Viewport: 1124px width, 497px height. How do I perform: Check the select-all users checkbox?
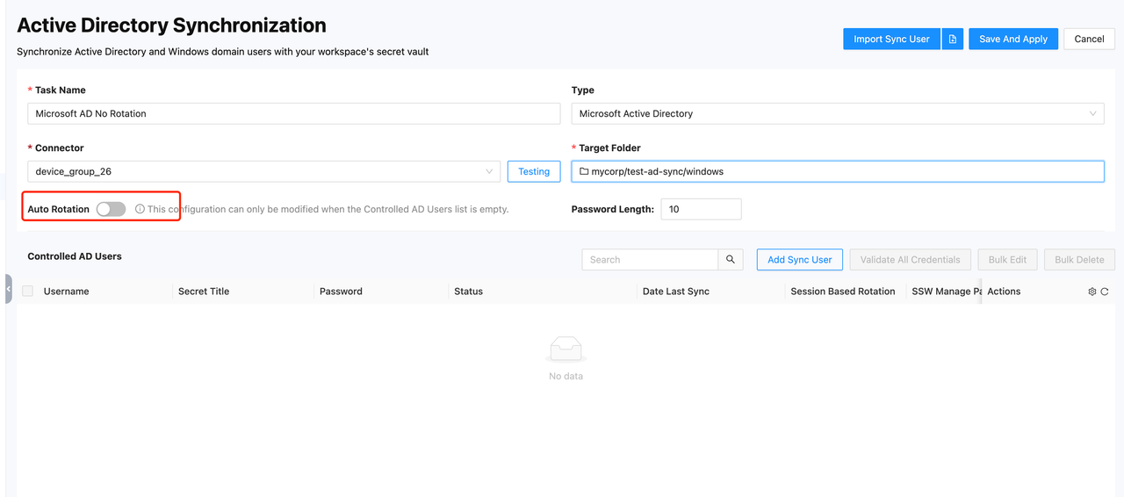tap(28, 291)
